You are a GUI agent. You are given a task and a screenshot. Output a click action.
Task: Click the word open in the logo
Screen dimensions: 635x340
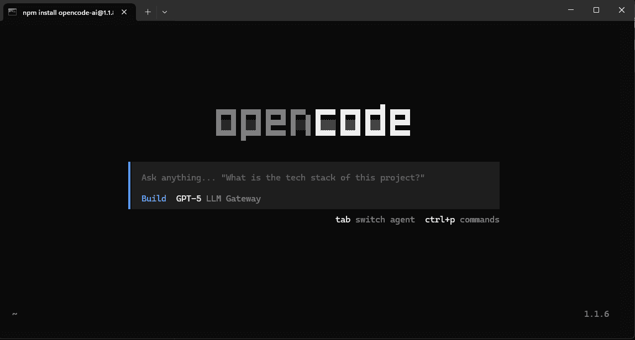pos(263,122)
